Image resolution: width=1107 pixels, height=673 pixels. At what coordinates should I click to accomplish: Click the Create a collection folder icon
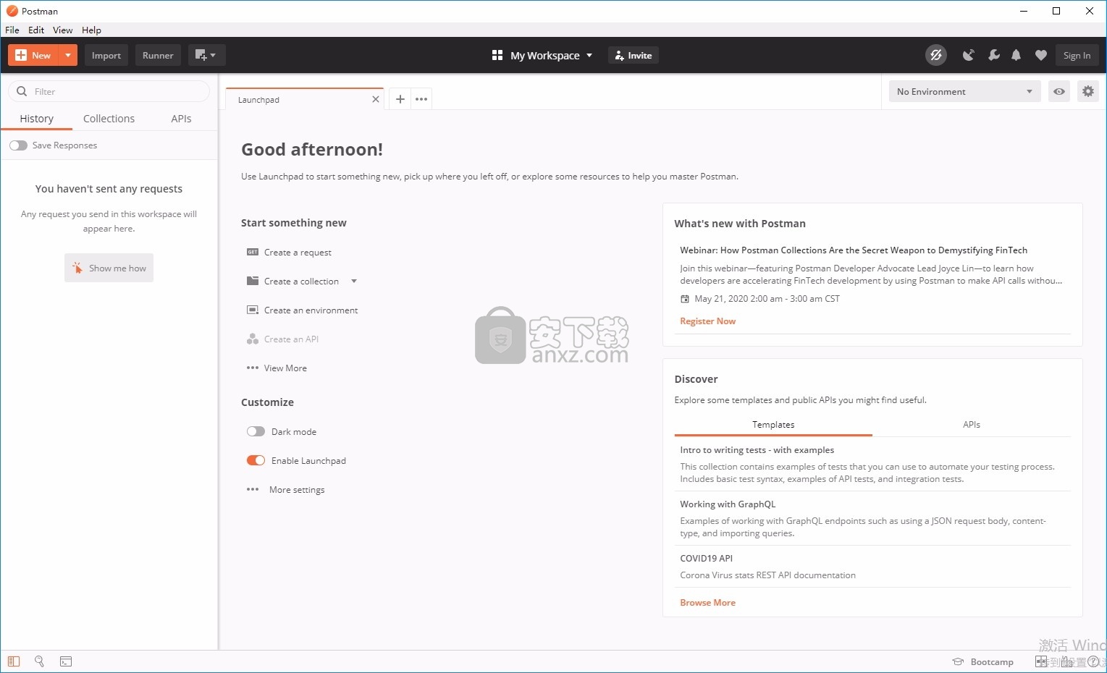point(253,281)
